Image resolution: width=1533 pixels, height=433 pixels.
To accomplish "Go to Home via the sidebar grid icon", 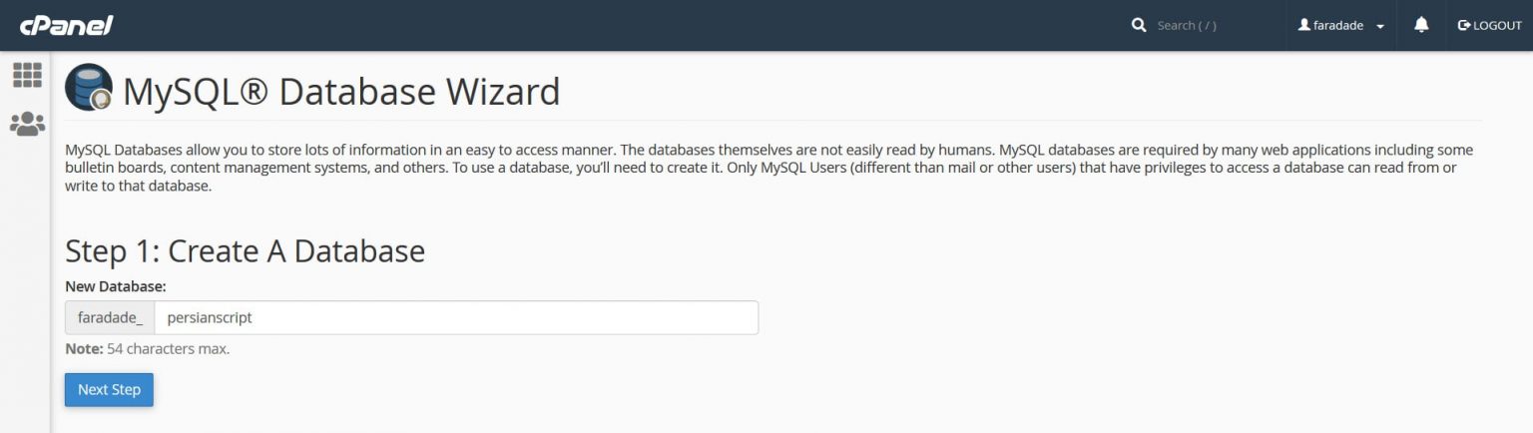I will click(27, 75).
